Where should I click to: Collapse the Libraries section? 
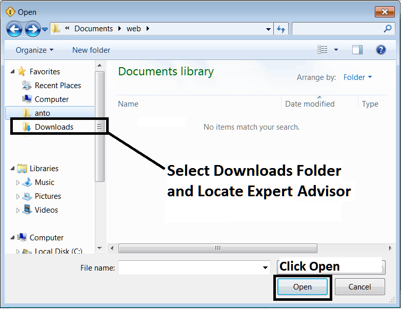coord(13,169)
